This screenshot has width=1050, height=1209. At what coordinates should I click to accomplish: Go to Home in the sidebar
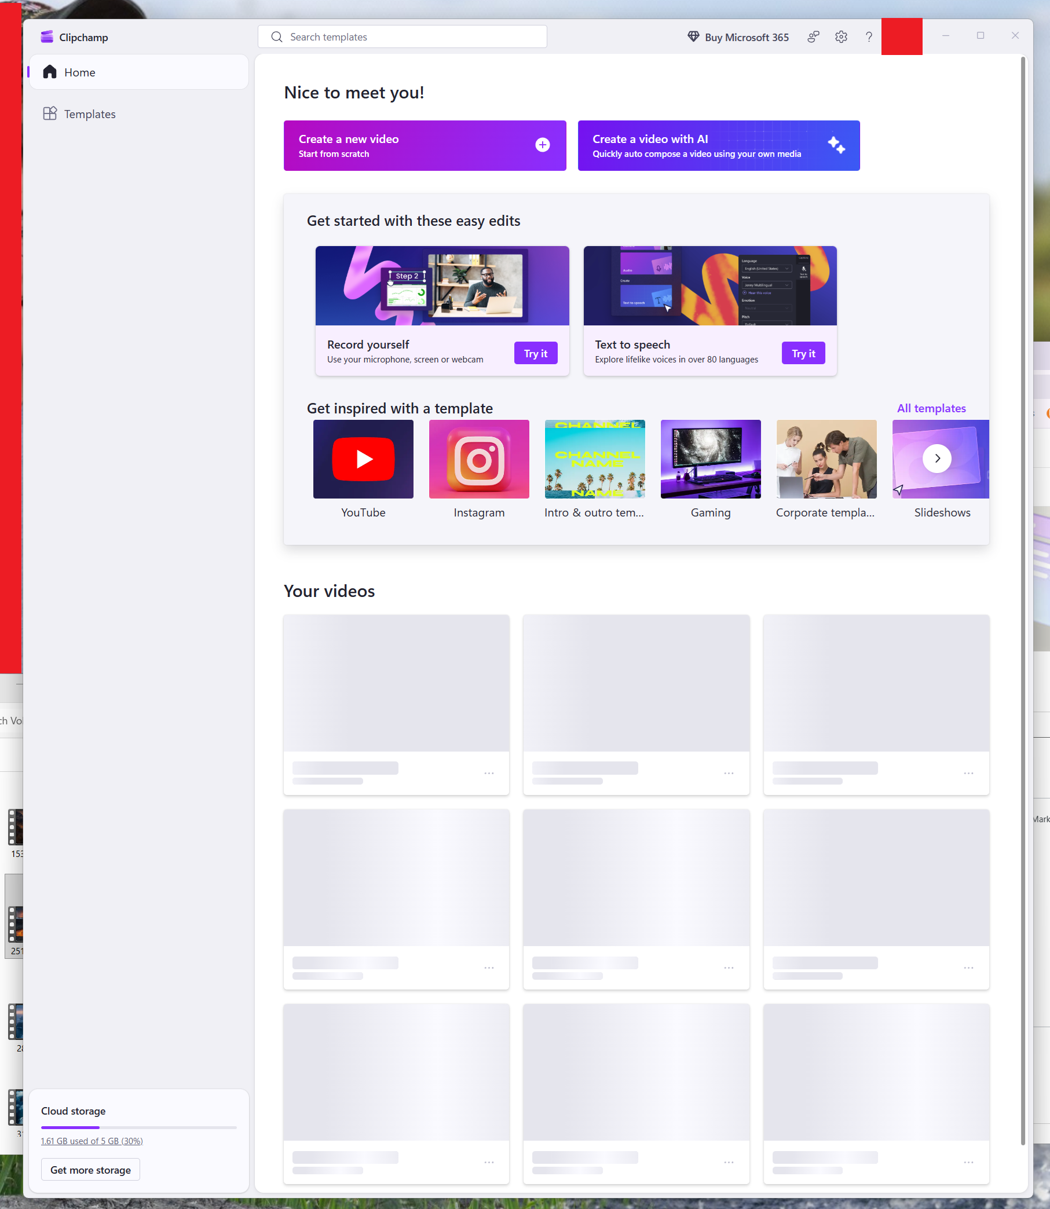(139, 72)
